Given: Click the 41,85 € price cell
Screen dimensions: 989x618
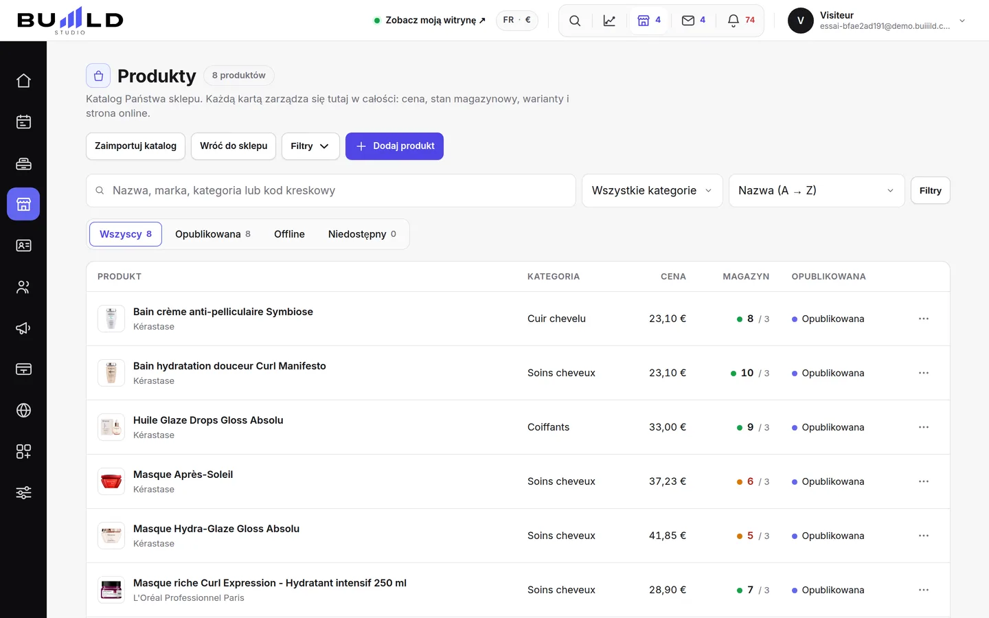Looking at the screenshot, I should pos(668,536).
